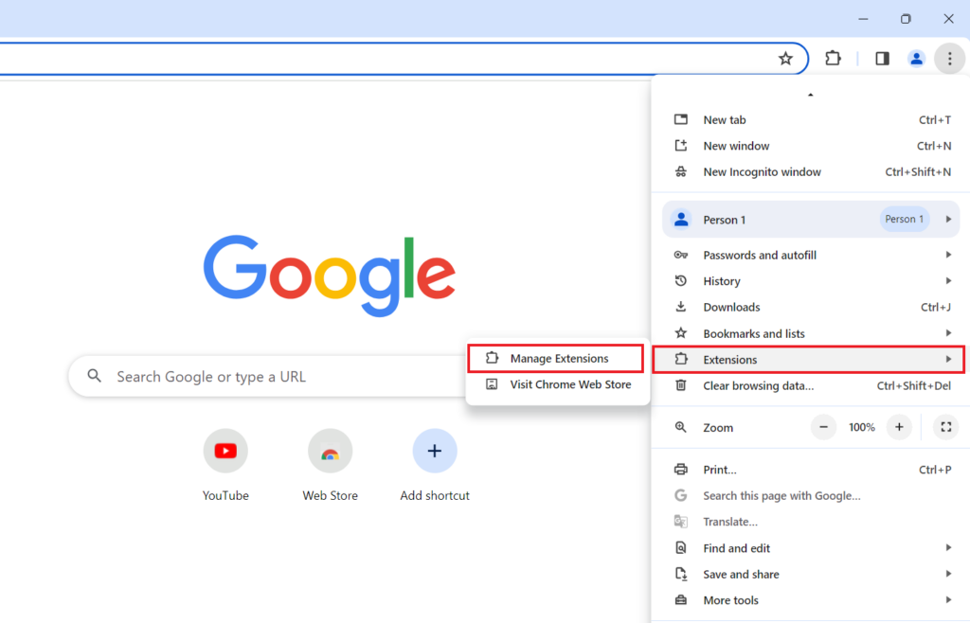Open the profile avatar in toolbar
This screenshot has height=623, width=970.
916,59
